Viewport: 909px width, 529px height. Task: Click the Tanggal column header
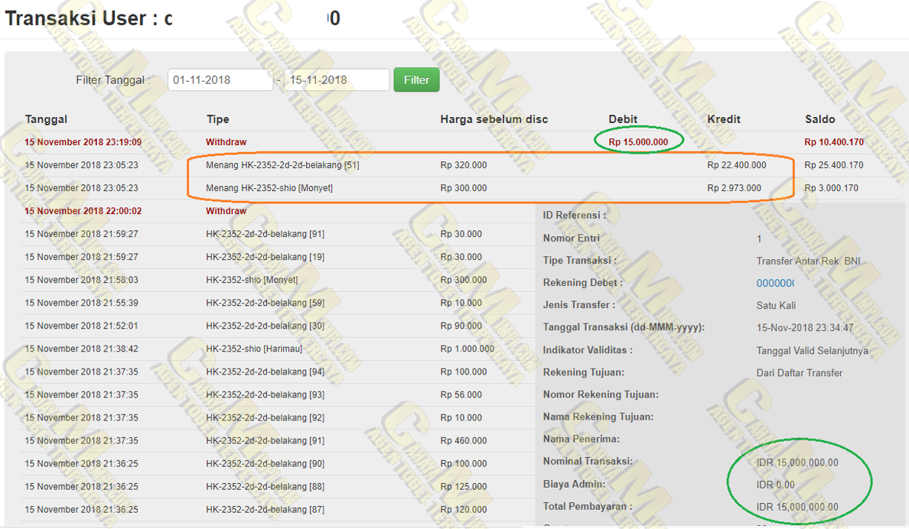46,119
